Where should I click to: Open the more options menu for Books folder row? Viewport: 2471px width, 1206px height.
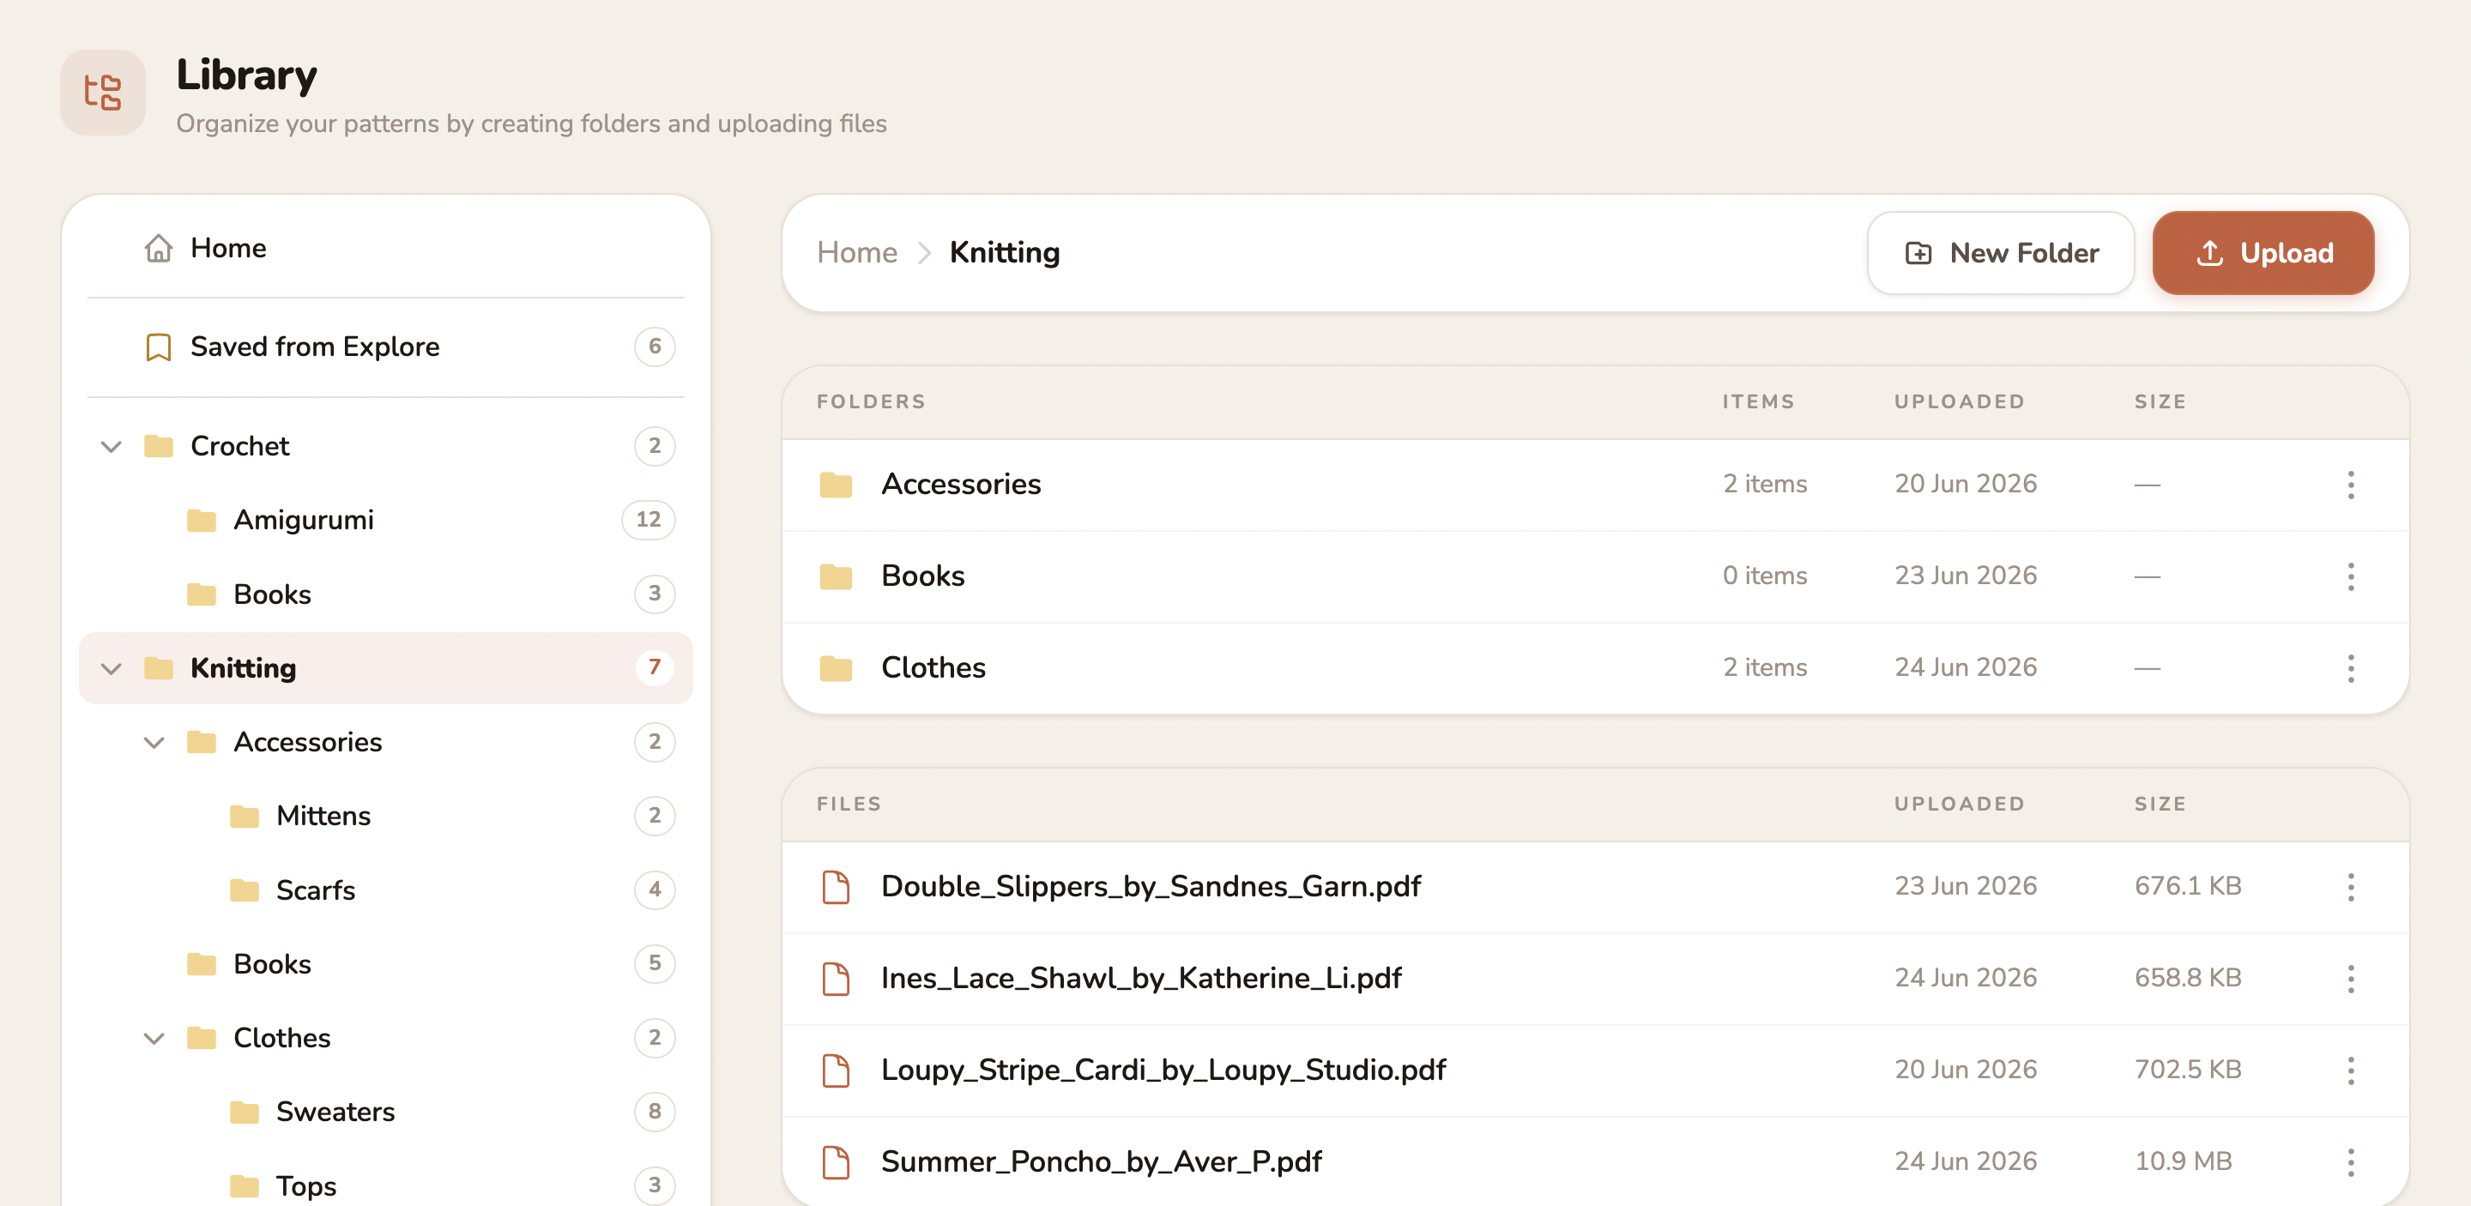point(2350,576)
